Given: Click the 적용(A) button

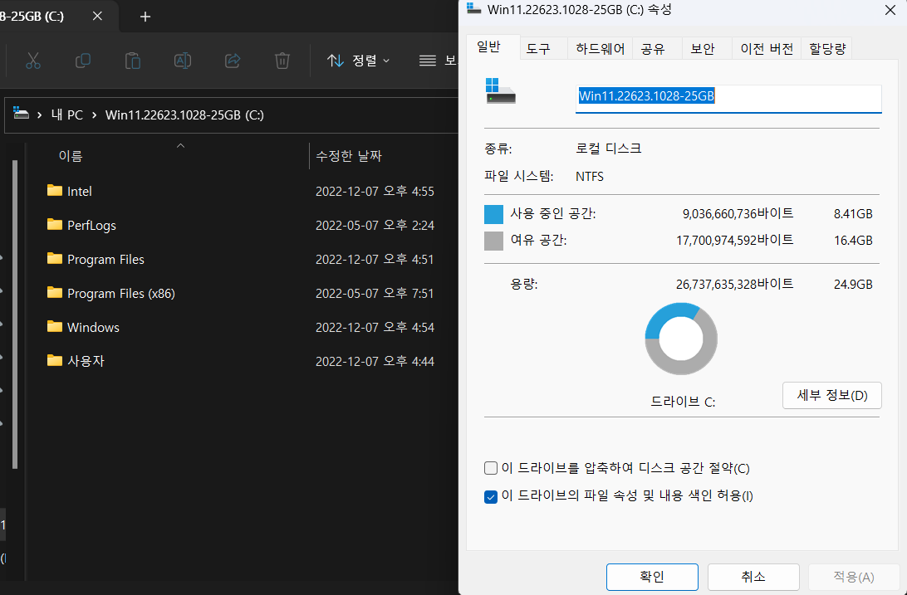Looking at the screenshot, I should 853,577.
